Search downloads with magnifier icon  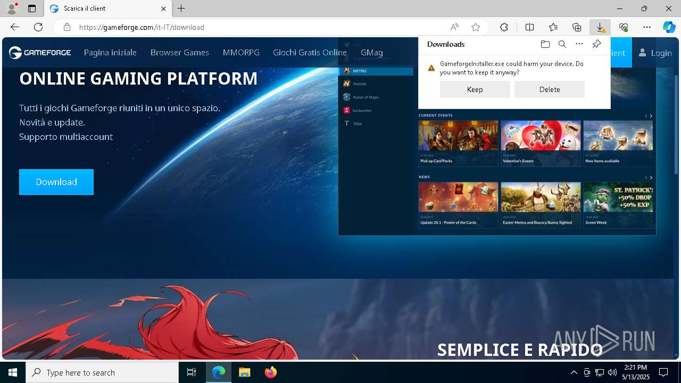(562, 44)
